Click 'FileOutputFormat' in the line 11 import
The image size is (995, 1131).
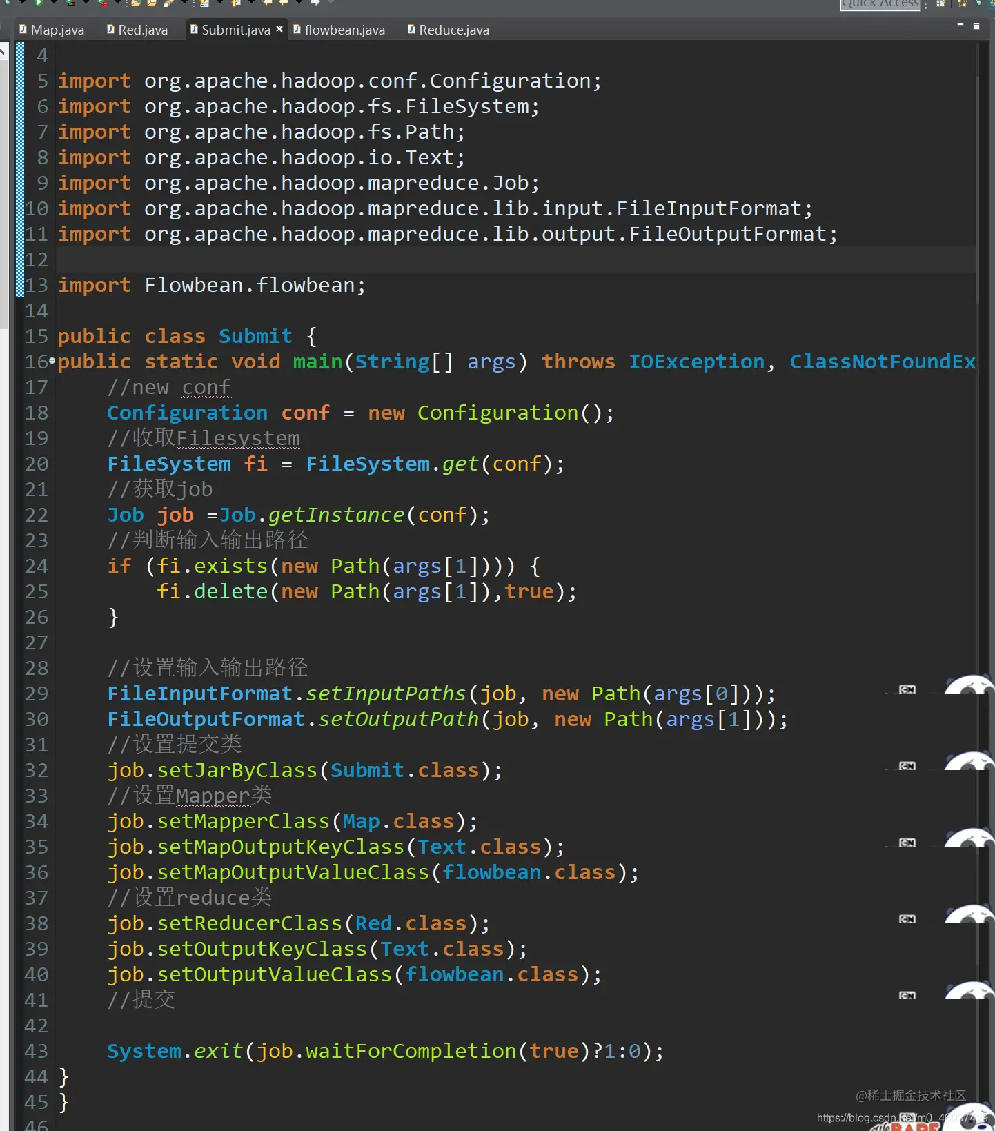tap(727, 234)
